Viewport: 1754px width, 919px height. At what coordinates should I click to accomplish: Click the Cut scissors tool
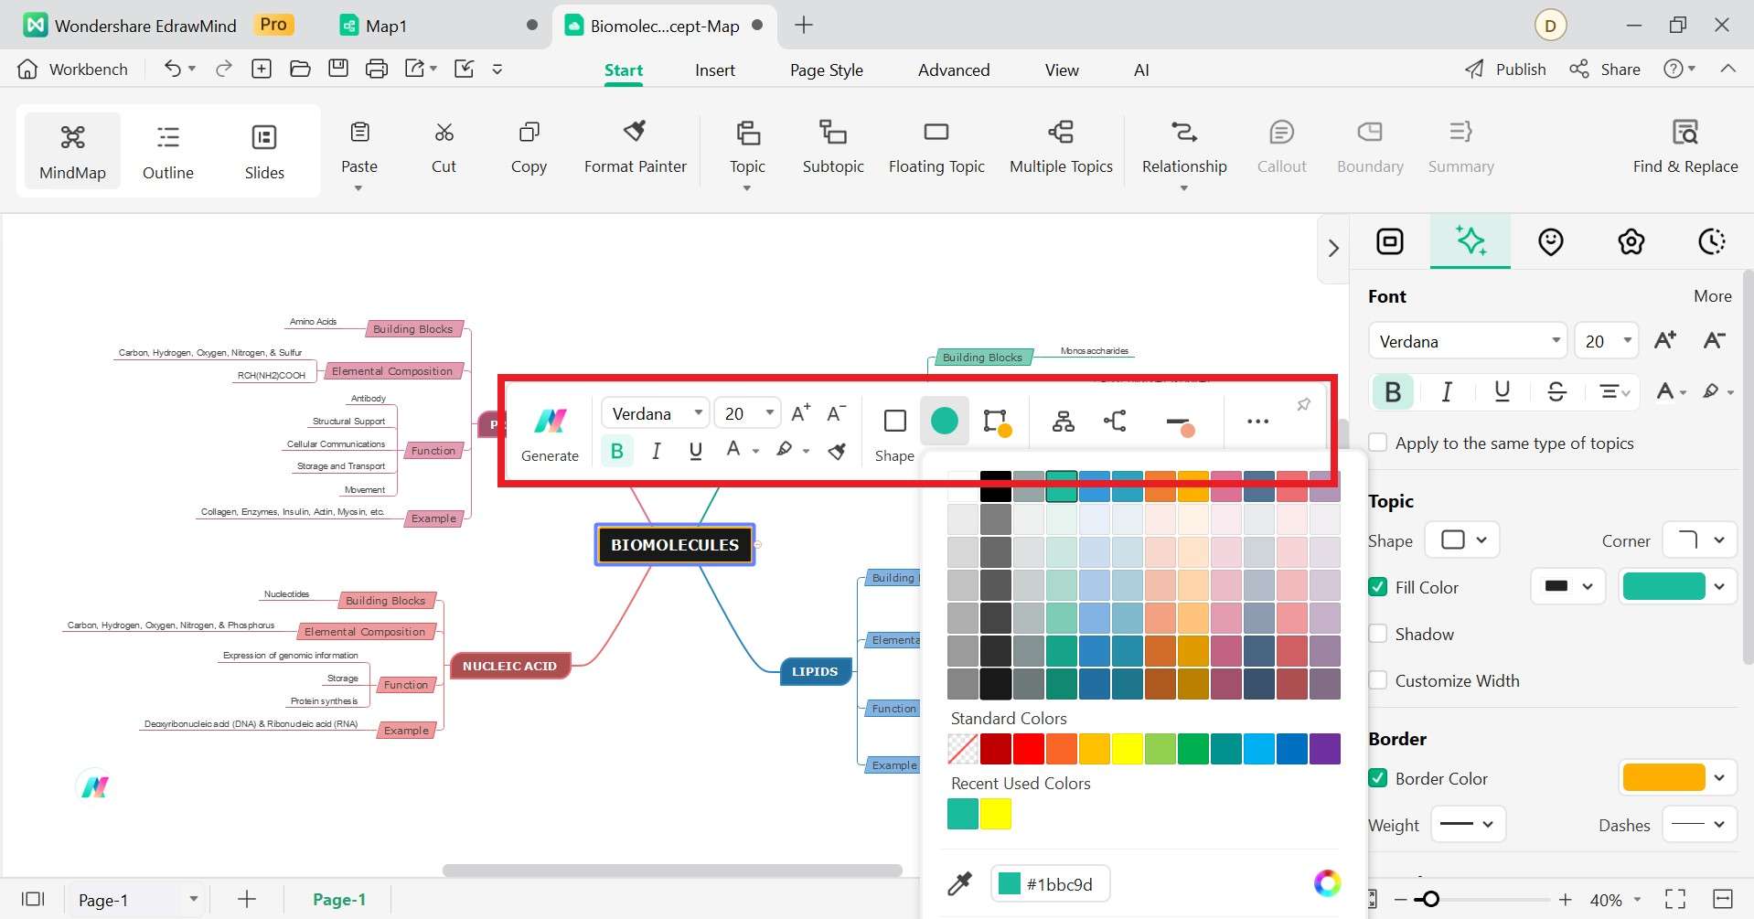[x=444, y=148]
